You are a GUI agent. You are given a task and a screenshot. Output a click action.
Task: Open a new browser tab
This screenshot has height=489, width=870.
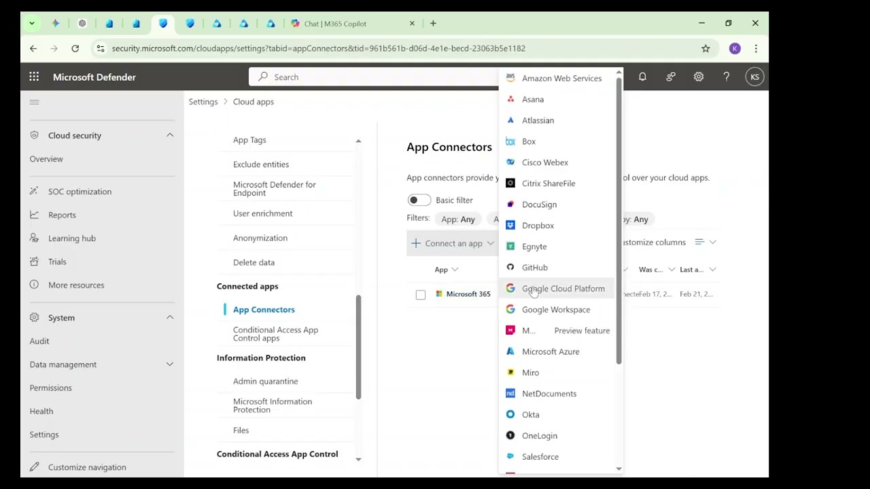tap(433, 23)
